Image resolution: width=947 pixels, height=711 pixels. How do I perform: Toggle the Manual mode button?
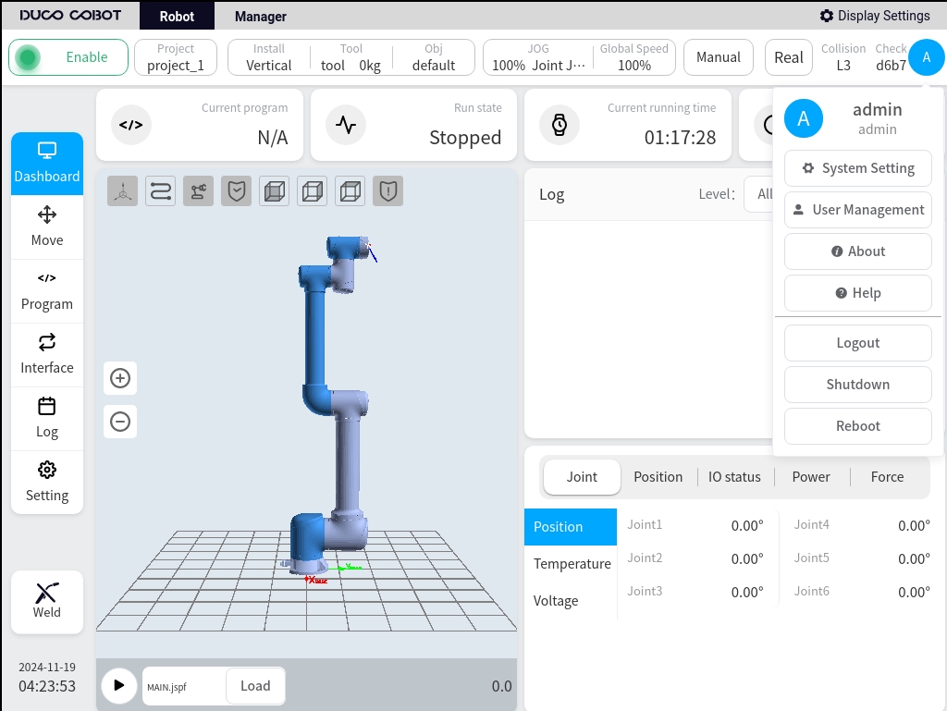click(718, 57)
